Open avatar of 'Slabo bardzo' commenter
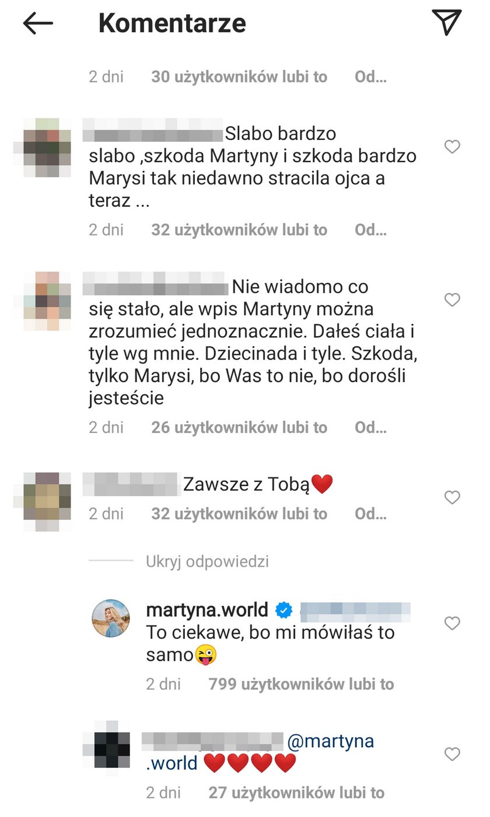490x817 pixels. click(x=46, y=147)
